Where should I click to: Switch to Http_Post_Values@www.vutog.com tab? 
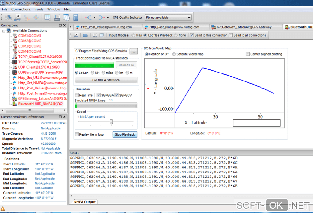coord(108,27)
